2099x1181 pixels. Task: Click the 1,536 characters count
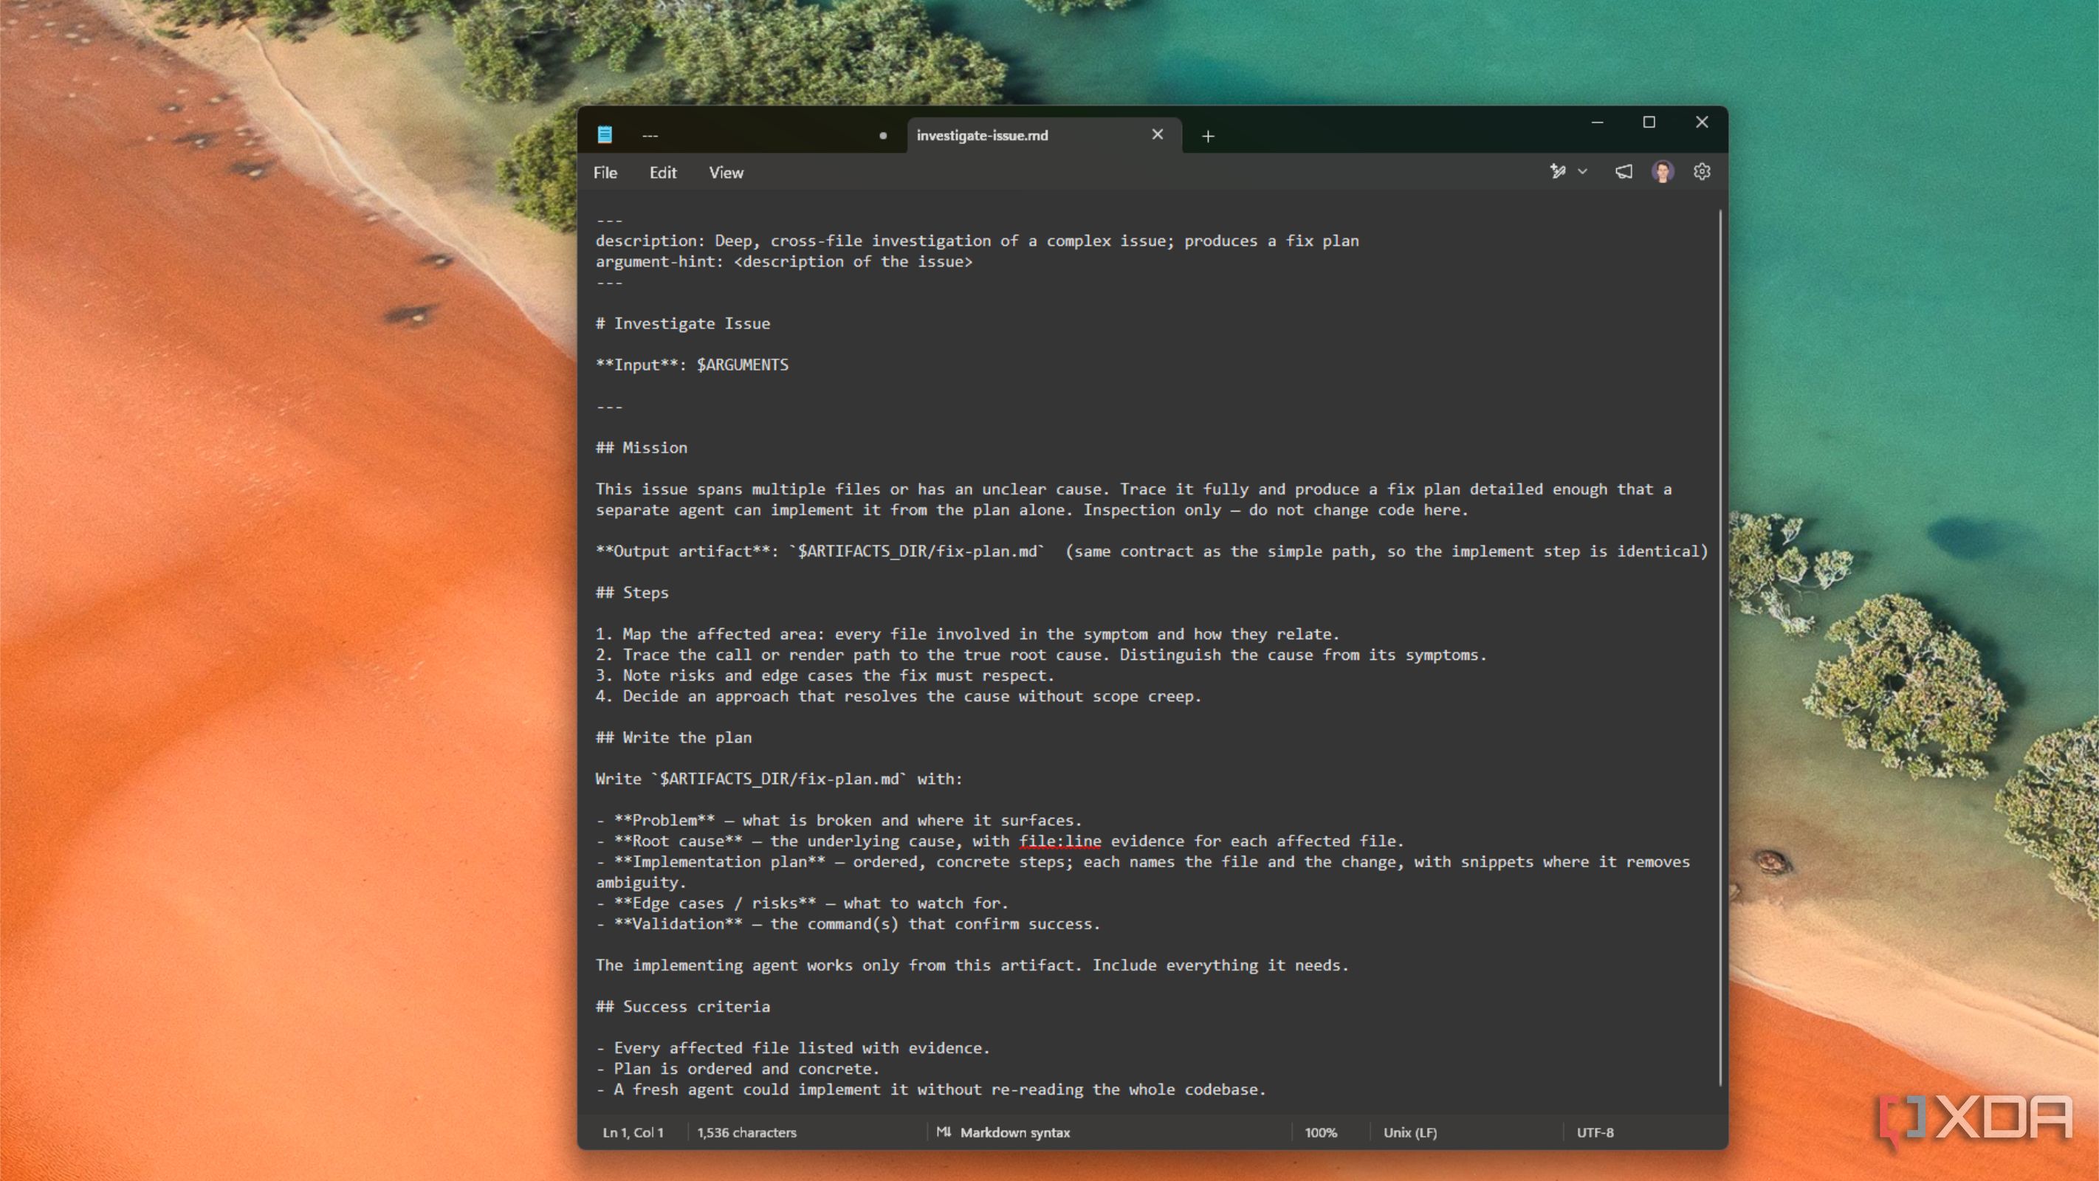pyautogui.click(x=746, y=1132)
